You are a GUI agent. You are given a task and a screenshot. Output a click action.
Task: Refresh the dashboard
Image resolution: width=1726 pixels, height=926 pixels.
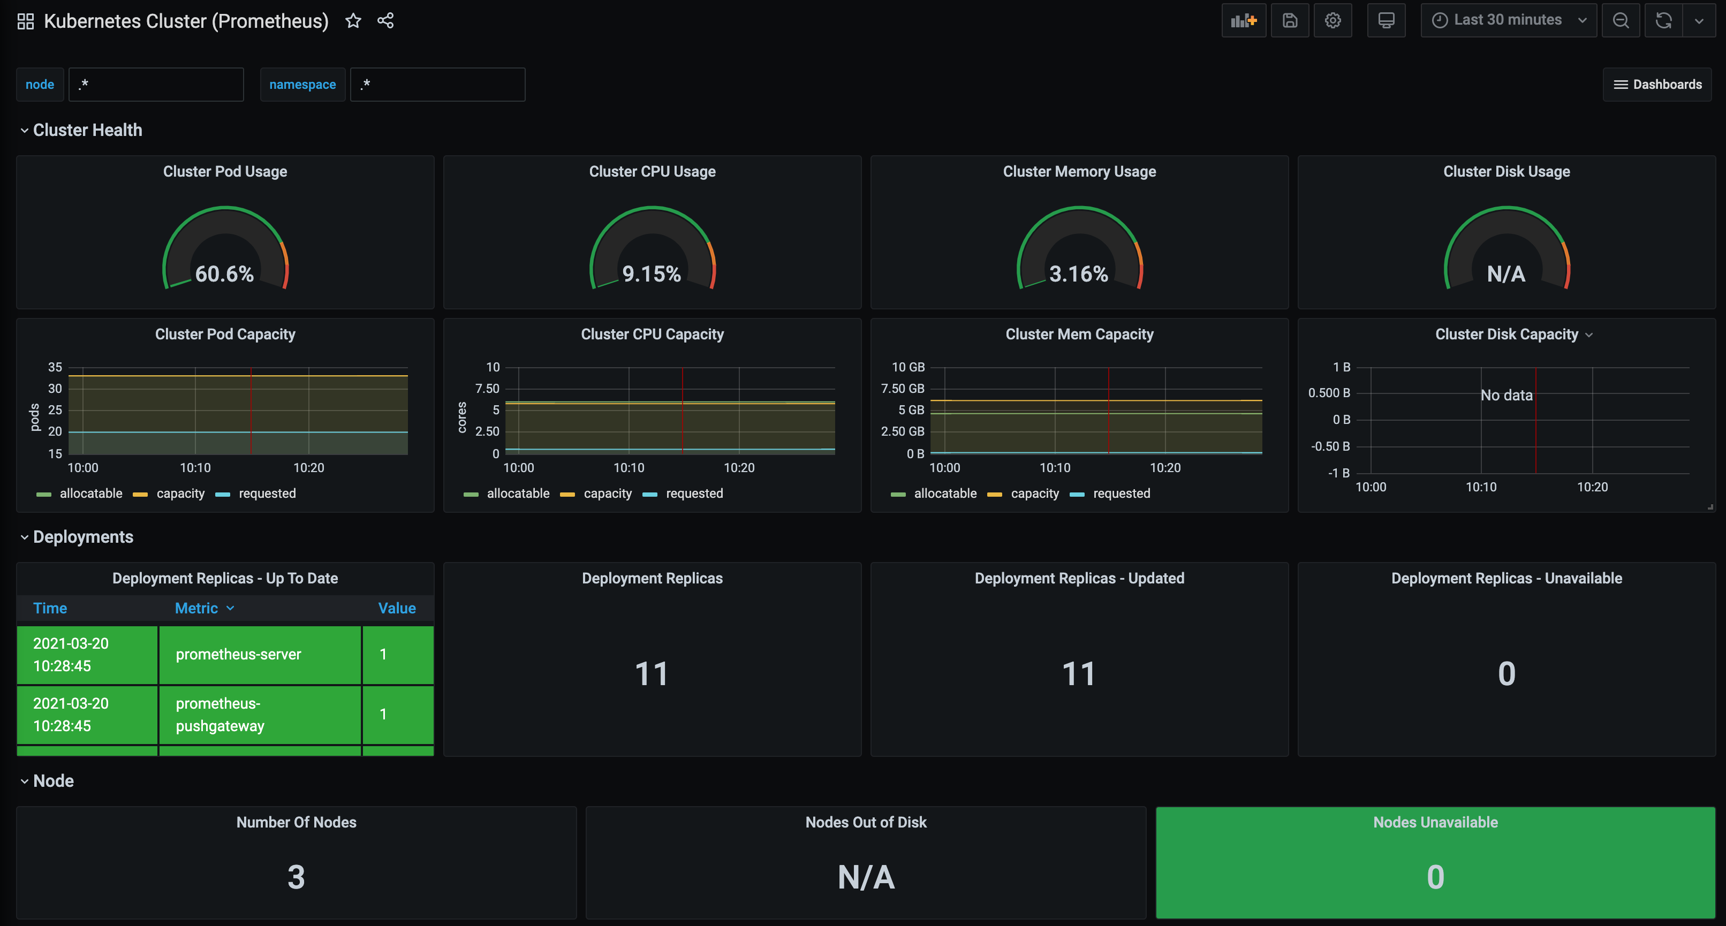click(x=1663, y=20)
